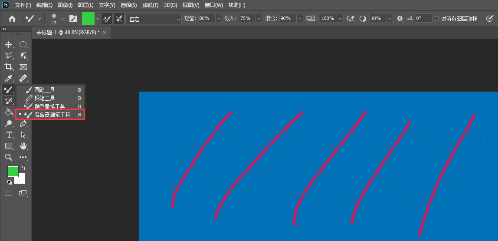Viewport: 498px width, 241px height.
Task: Open smoothing options gear
Action: (400, 19)
